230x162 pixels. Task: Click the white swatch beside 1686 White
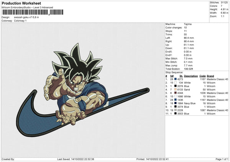tap(176, 96)
